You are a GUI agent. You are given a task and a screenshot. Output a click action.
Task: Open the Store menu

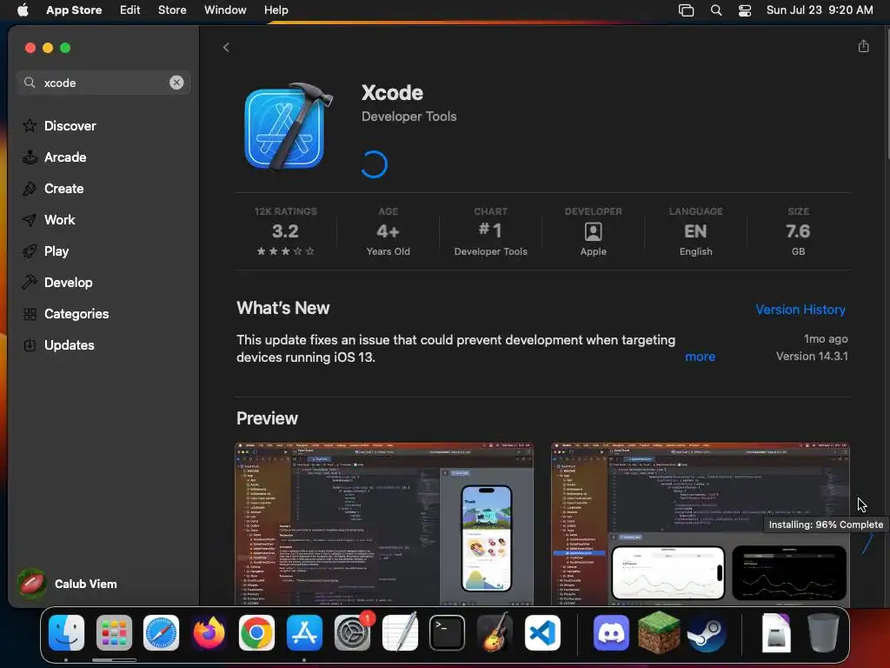172,10
